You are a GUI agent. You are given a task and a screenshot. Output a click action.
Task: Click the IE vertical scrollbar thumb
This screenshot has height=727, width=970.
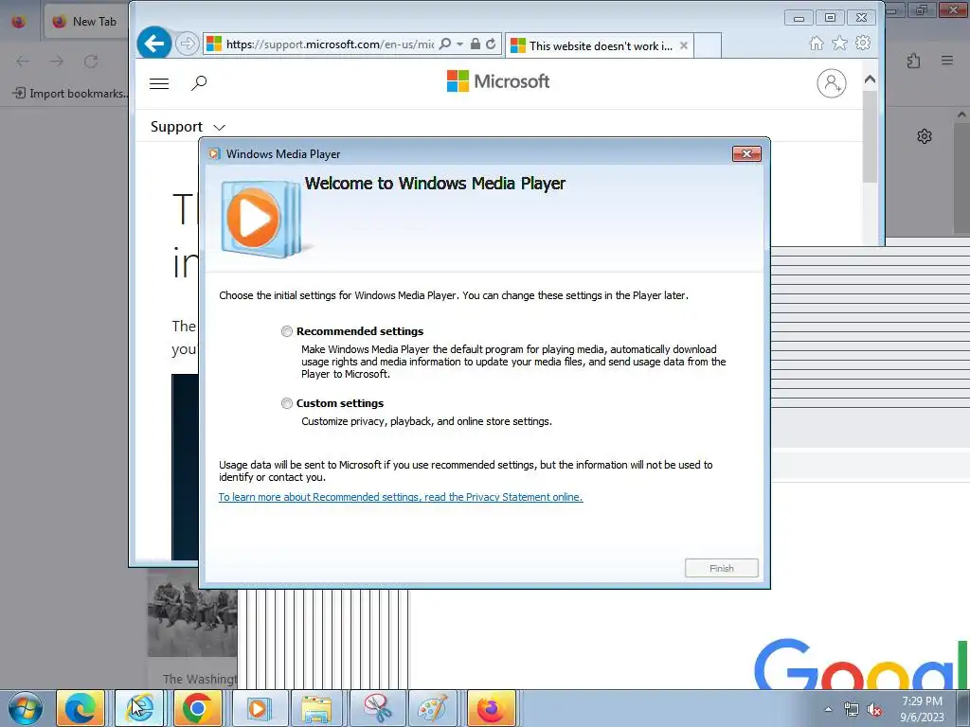(x=870, y=136)
